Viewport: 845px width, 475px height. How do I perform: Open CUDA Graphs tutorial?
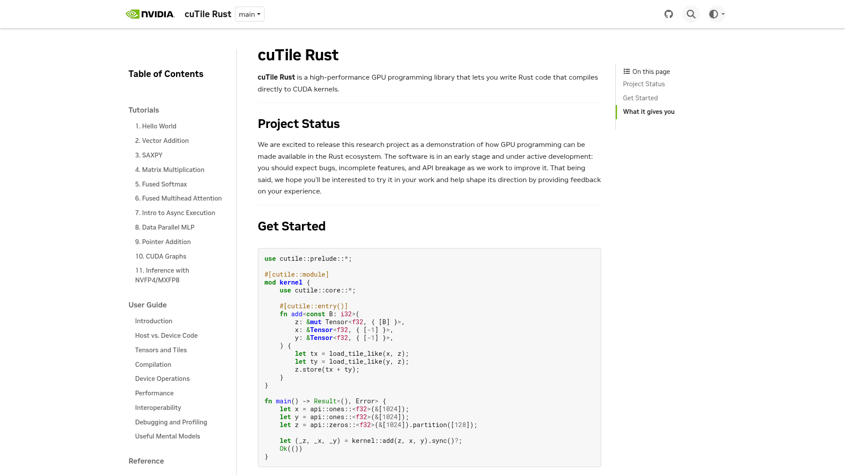point(161,256)
